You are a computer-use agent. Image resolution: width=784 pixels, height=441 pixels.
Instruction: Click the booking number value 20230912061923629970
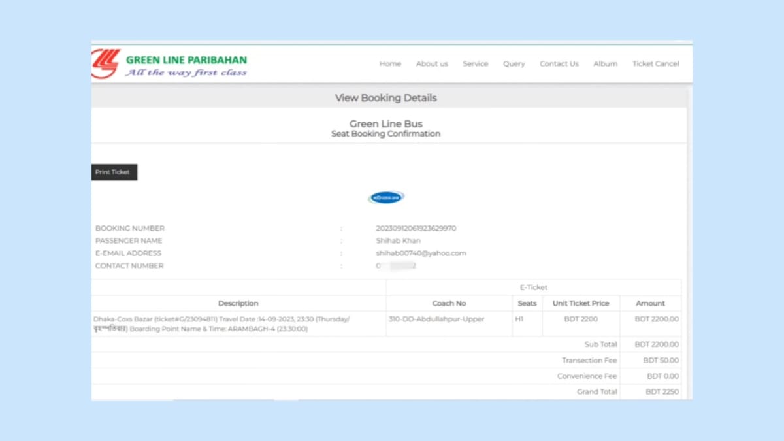pyautogui.click(x=416, y=229)
